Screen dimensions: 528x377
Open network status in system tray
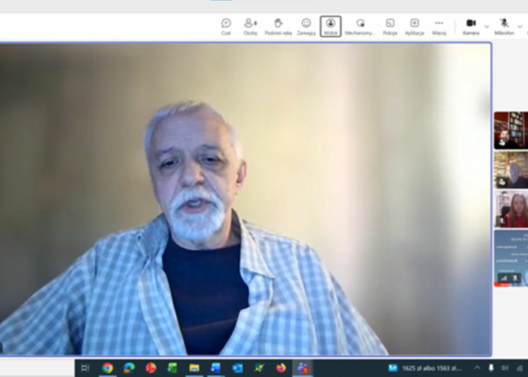(520, 368)
